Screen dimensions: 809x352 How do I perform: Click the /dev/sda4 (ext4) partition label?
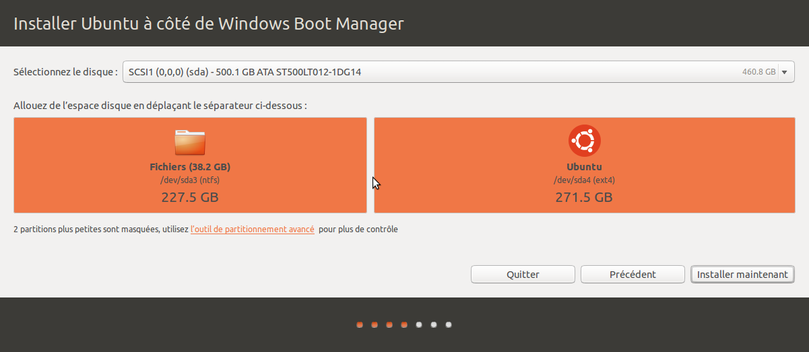coord(584,180)
